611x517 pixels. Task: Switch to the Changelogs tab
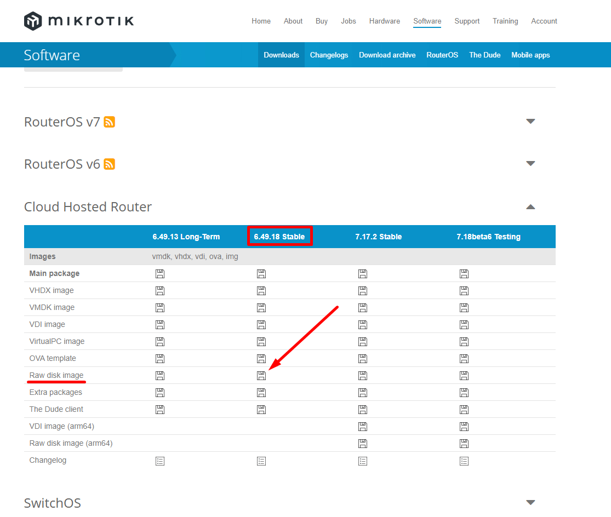pyautogui.click(x=329, y=55)
